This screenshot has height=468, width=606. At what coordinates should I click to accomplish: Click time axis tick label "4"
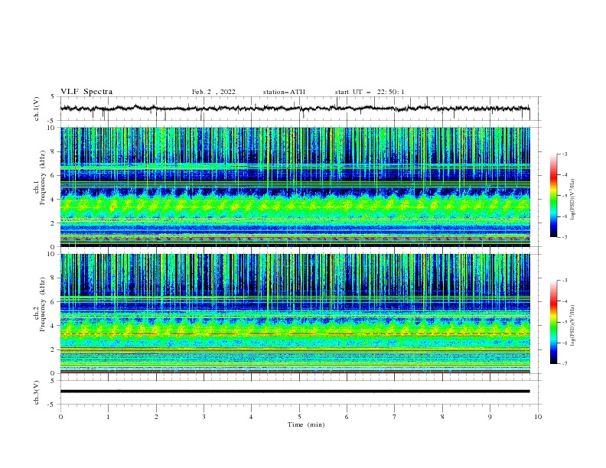point(251,417)
